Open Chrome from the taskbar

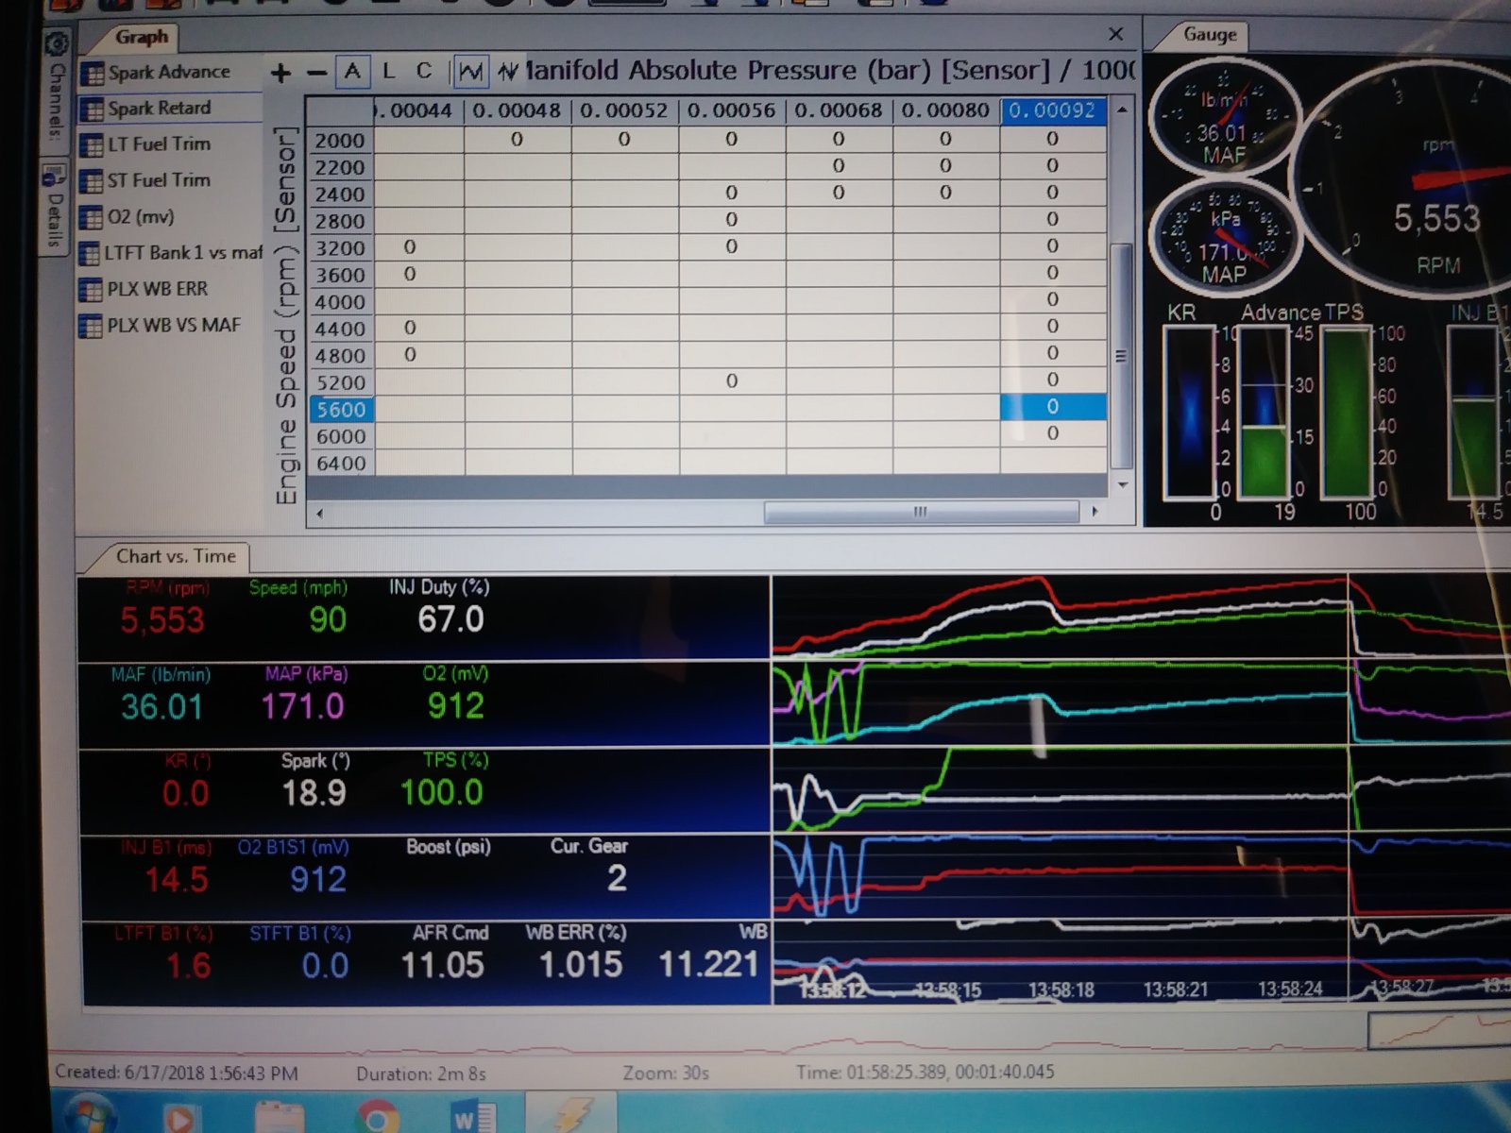point(377,1118)
